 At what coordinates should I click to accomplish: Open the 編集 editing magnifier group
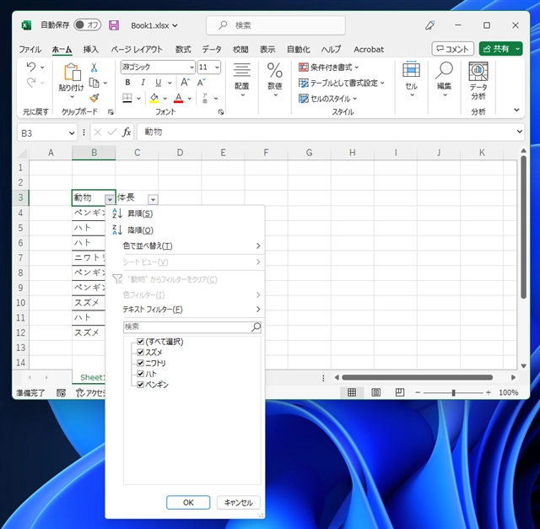pyautogui.click(x=445, y=80)
